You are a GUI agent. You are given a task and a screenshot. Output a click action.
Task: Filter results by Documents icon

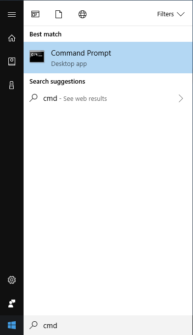click(x=58, y=14)
